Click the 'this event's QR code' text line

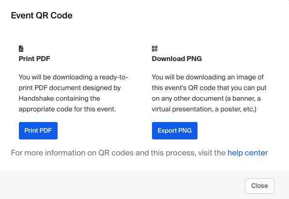pos(209,88)
